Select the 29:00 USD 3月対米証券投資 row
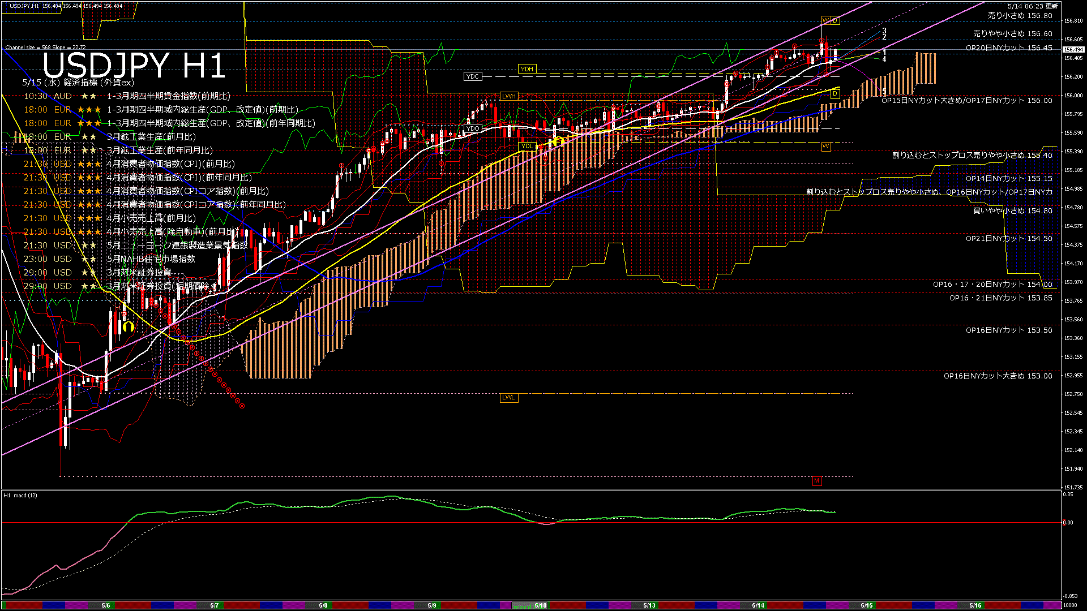 [97, 273]
